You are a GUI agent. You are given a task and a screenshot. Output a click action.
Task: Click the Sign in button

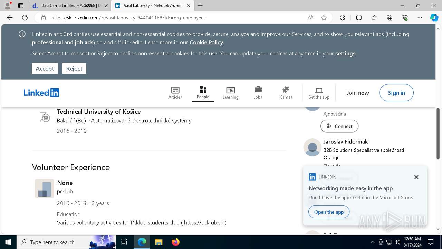[x=396, y=93]
